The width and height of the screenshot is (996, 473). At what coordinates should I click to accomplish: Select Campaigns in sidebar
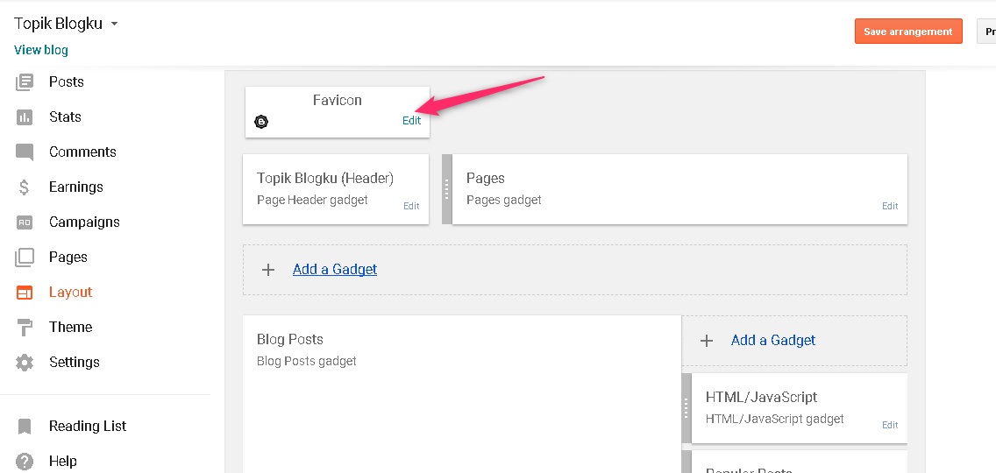84,222
